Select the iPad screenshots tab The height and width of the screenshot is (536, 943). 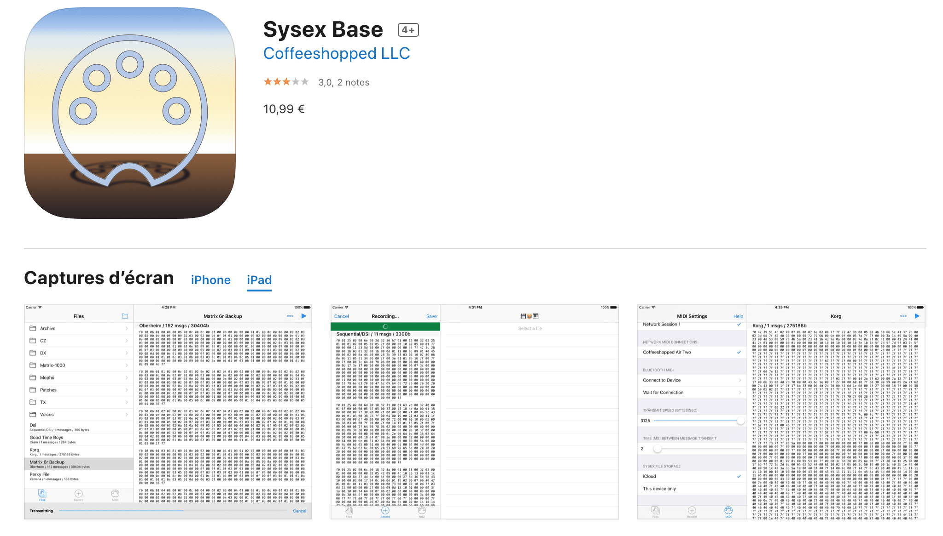click(259, 280)
